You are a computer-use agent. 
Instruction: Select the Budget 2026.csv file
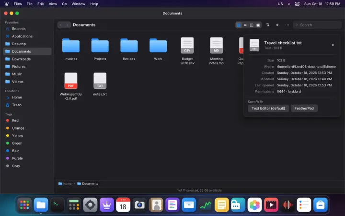tap(187, 51)
